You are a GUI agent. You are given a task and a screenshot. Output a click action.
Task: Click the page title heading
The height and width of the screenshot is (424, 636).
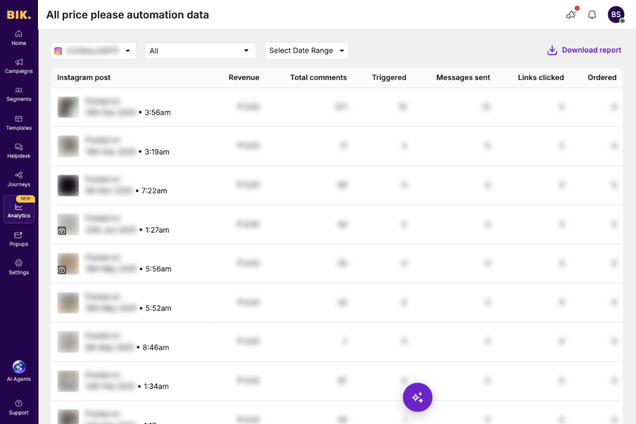point(128,15)
